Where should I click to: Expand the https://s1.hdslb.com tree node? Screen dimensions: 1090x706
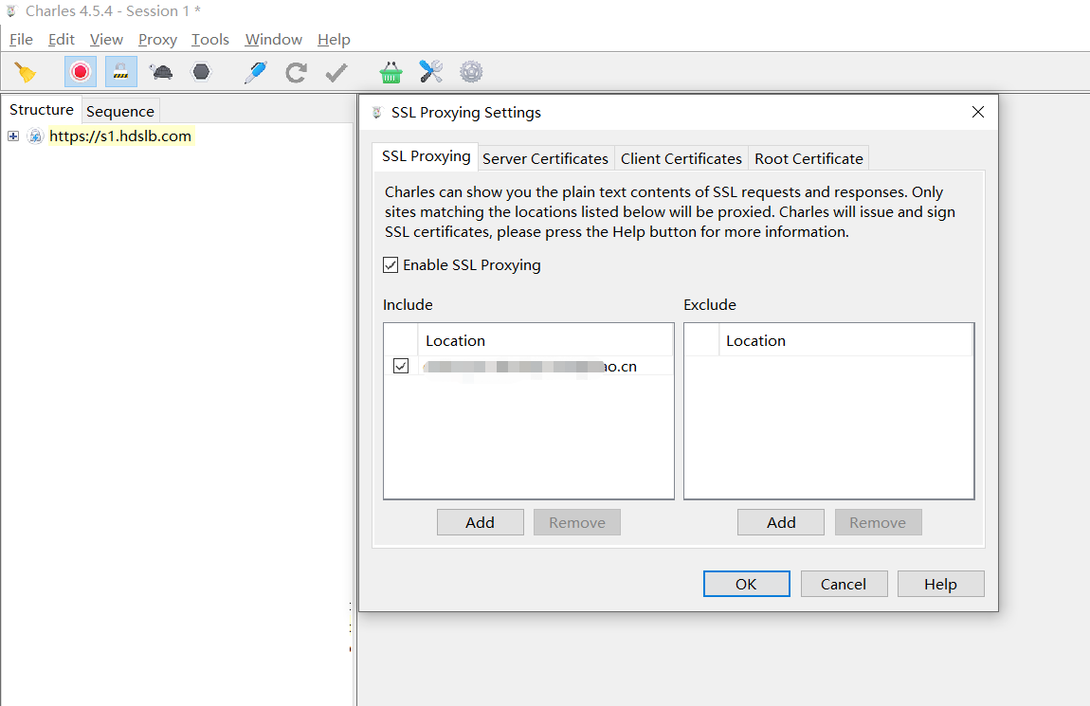pos(13,136)
